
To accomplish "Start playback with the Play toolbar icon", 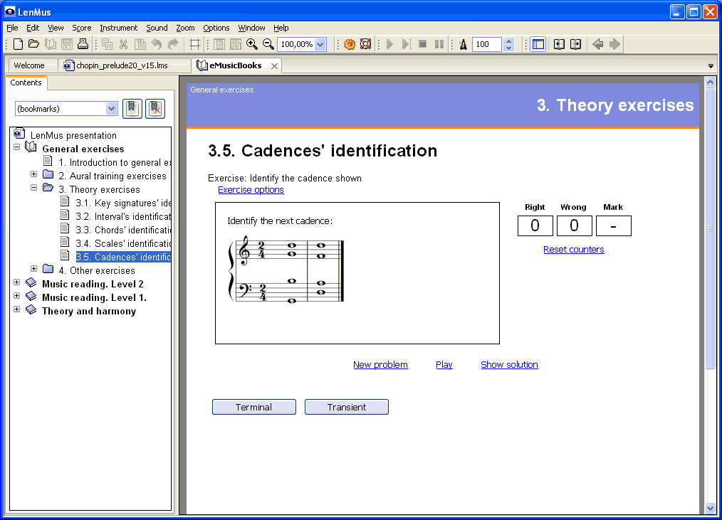I will pyautogui.click(x=389, y=44).
